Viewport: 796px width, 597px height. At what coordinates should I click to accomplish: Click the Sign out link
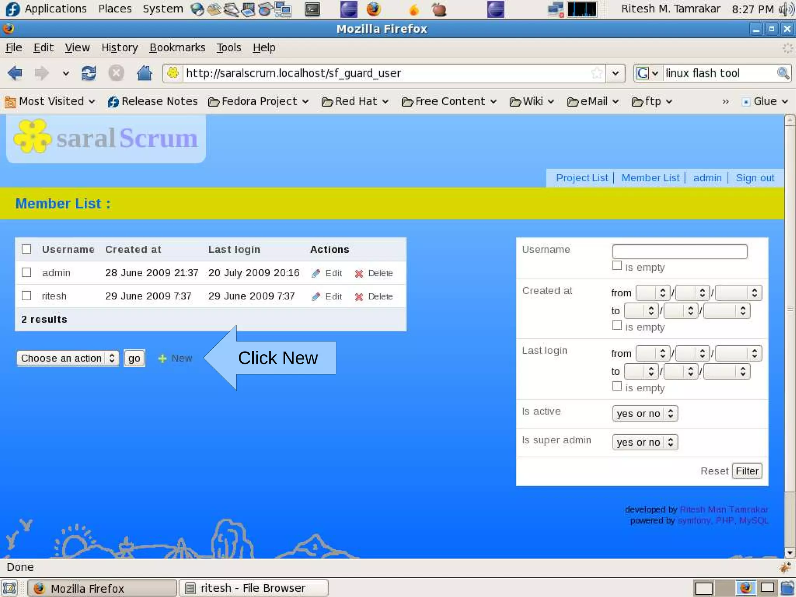tap(755, 178)
